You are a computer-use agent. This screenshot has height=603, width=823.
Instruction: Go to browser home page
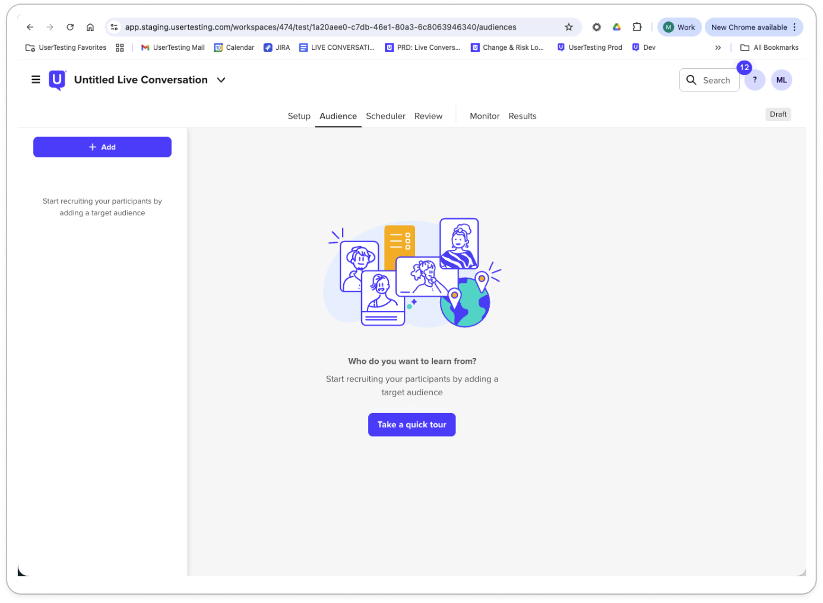click(x=90, y=27)
